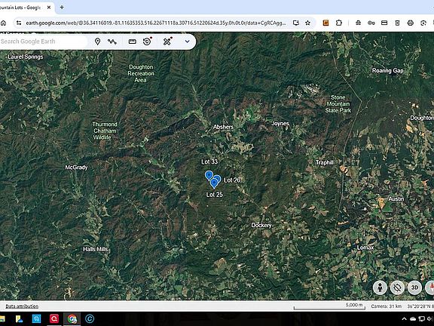Click the McGrady map label
434x326 pixels.
(76, 168)
